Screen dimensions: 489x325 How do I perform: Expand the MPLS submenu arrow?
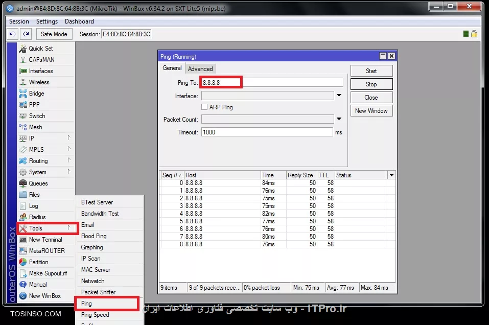coord(69,149)
